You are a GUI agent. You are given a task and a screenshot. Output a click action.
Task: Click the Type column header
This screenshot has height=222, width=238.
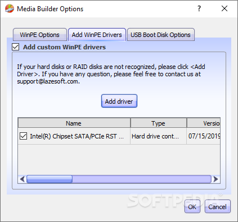click(x=158, y=123)
